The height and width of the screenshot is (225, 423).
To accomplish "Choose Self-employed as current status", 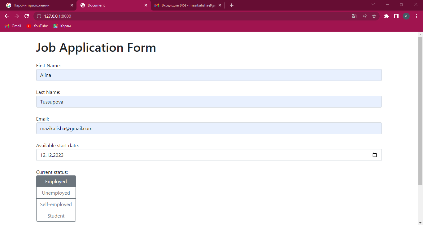I will (x=56, y=204).
